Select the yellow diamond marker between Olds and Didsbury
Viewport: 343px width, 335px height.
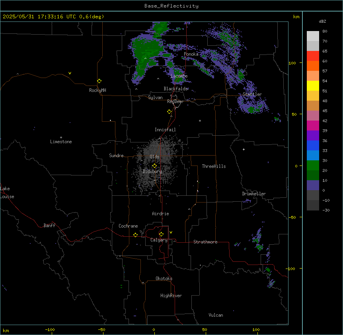click(155, 166)
